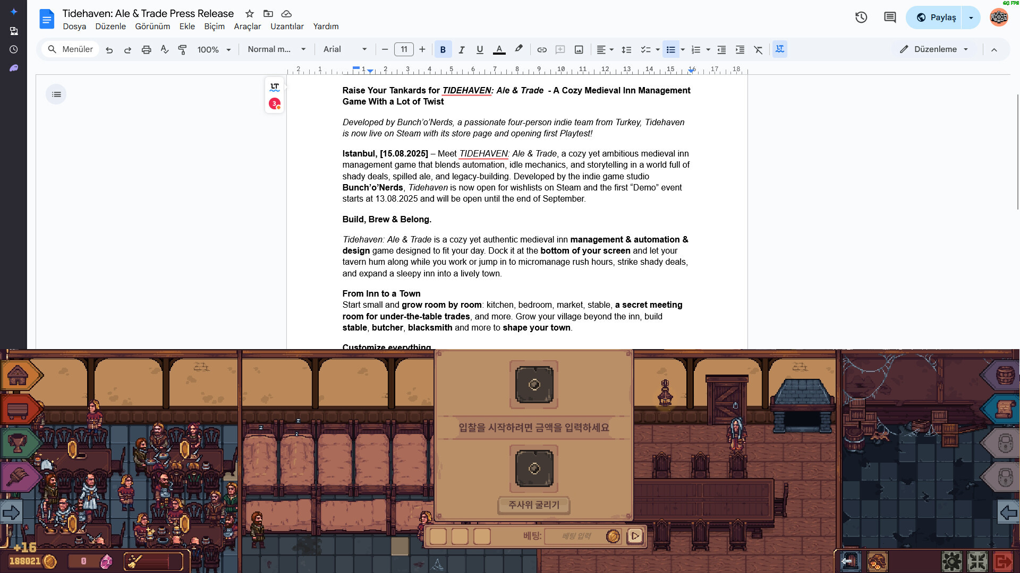Screen dimensions: 1020x573
Task: Toggle bold formatting in toolbar
Action: pyautogui.click(x=443, y=49)
